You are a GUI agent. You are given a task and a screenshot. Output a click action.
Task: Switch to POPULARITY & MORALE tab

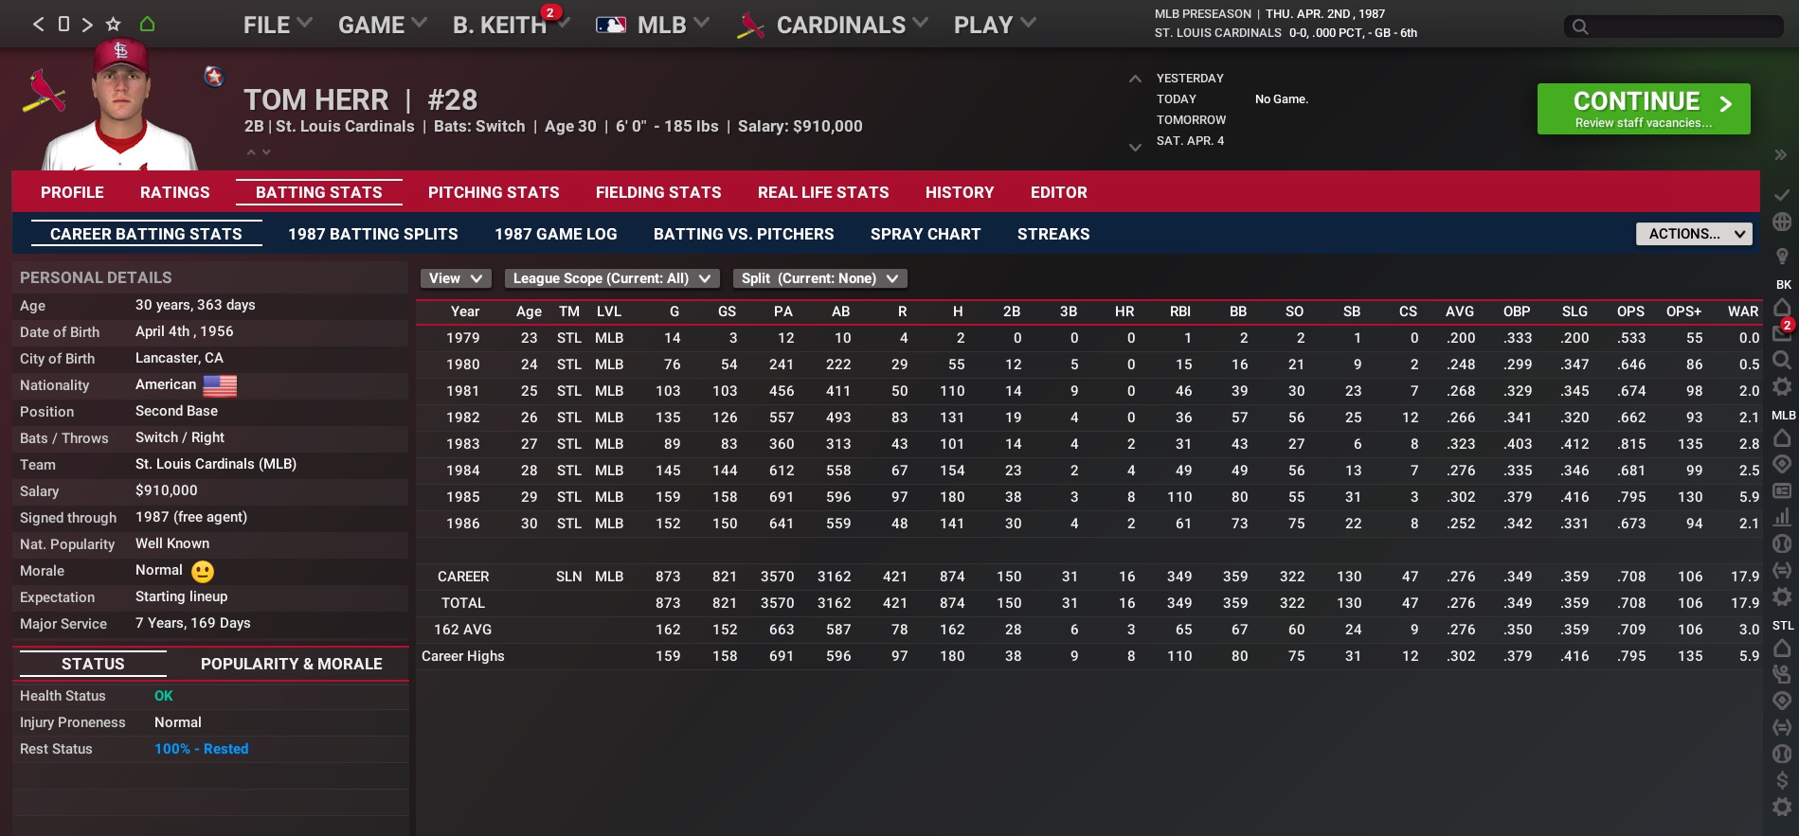292,664
